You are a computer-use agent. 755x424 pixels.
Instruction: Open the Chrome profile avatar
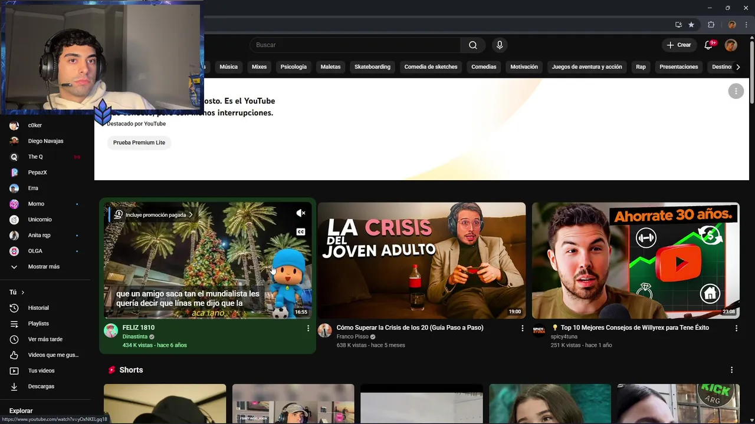tap(732, 25)
